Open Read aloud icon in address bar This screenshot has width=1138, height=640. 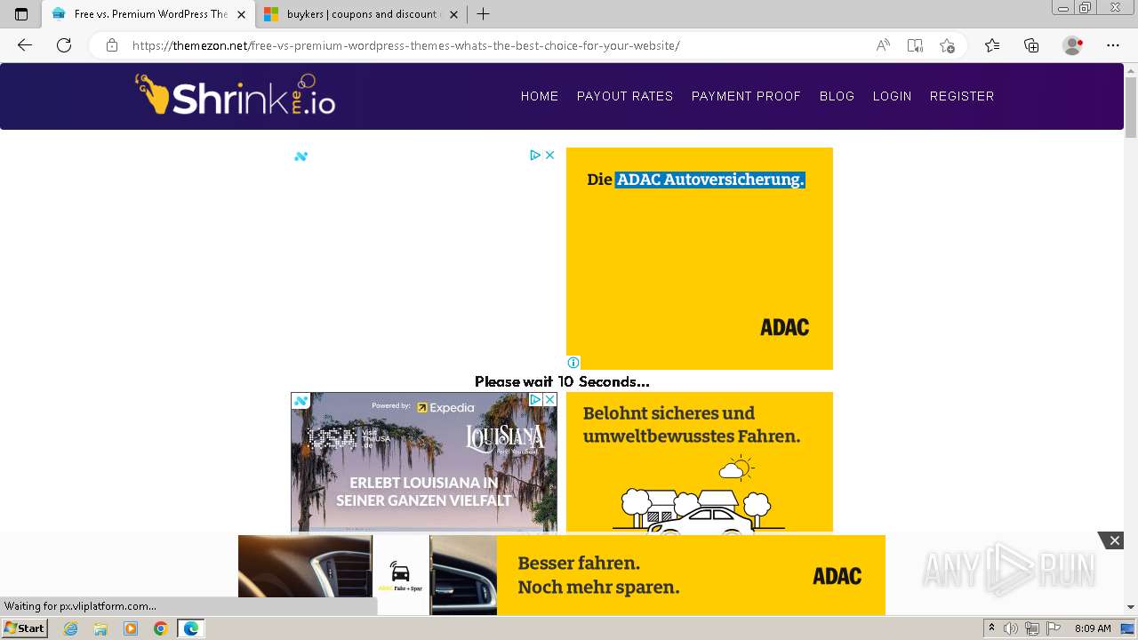tap(883, 45)
